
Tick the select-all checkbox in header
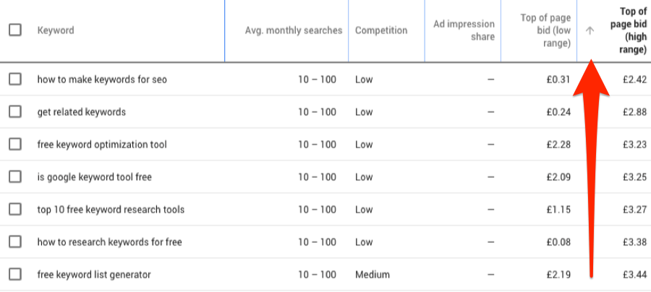pyautogui.click(x=15, y=30)
